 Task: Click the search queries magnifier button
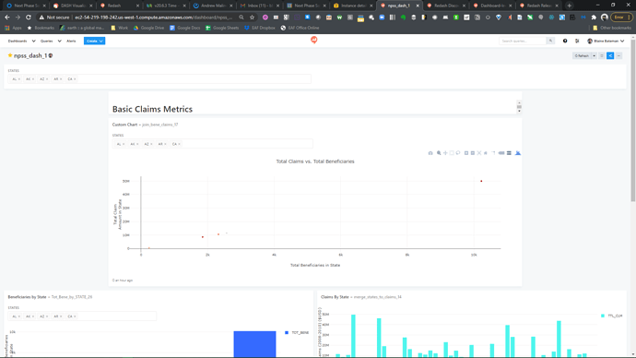[550, 41]
